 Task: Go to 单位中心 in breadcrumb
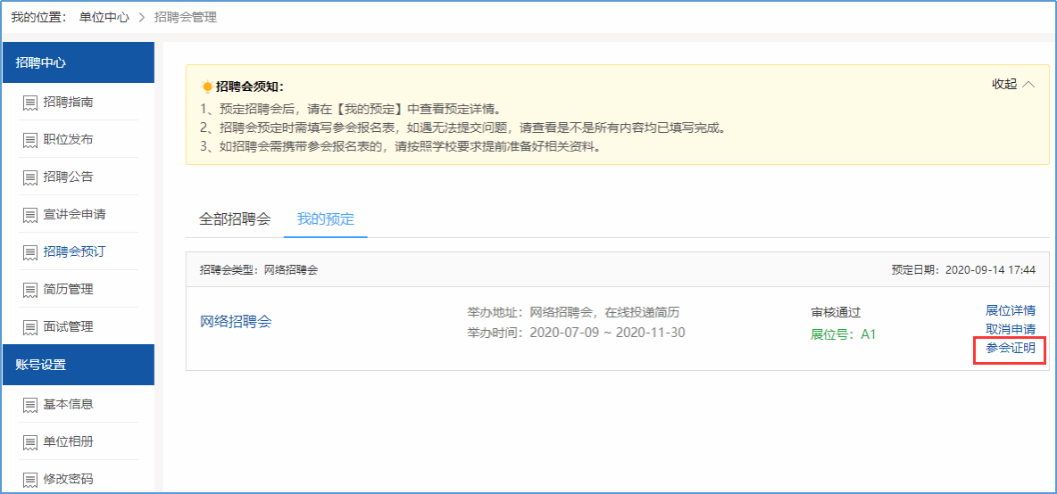point(104,17)
